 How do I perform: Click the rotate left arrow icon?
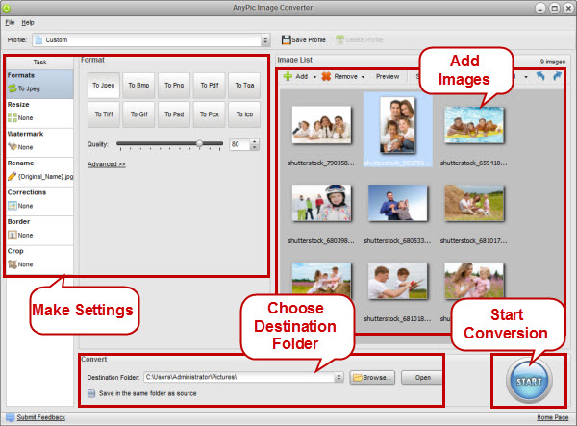541,76
